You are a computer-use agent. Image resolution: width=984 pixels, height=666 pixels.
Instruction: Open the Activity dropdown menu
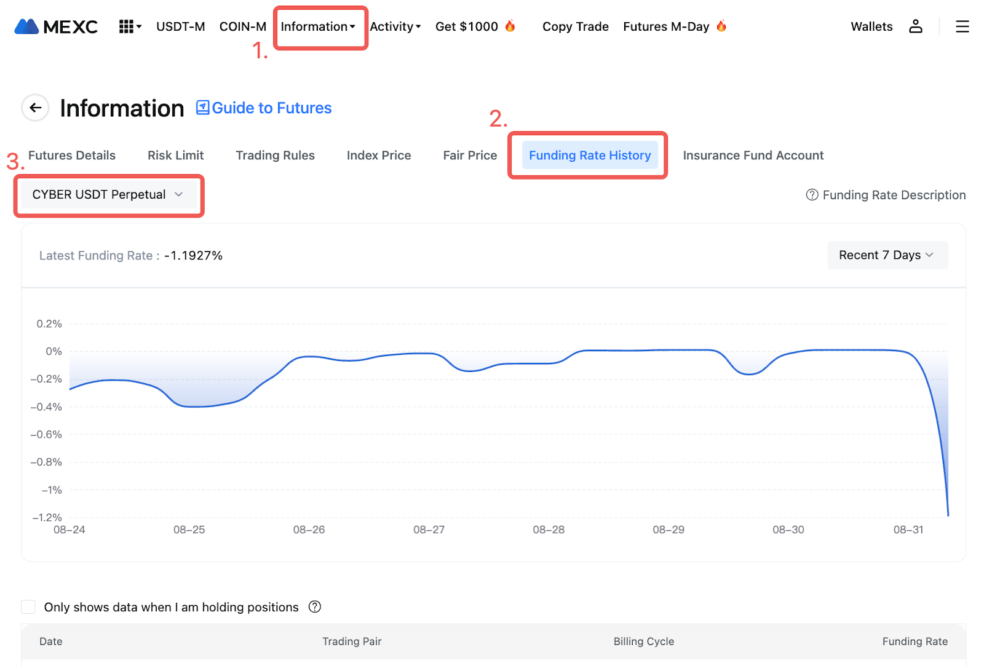coord(395,26)
